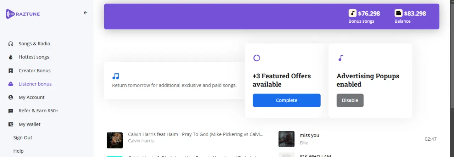Click the Calvin Harris Pray To God thumbnail

coord(115,140)
